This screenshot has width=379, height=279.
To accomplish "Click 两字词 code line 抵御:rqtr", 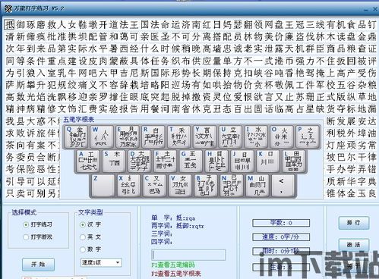I will [x=178, y=226].
